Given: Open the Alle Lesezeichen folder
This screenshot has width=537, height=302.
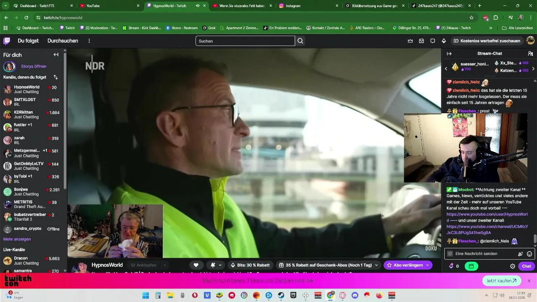Looking at the screenshot, I should (517, 28).
